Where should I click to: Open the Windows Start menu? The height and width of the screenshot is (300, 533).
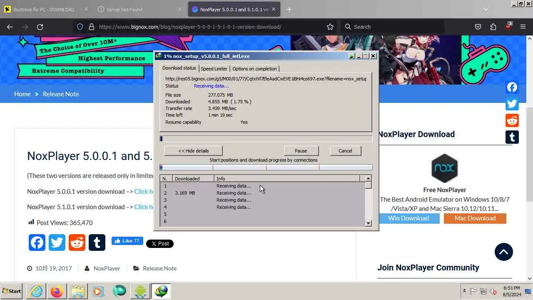click(12, 291)
